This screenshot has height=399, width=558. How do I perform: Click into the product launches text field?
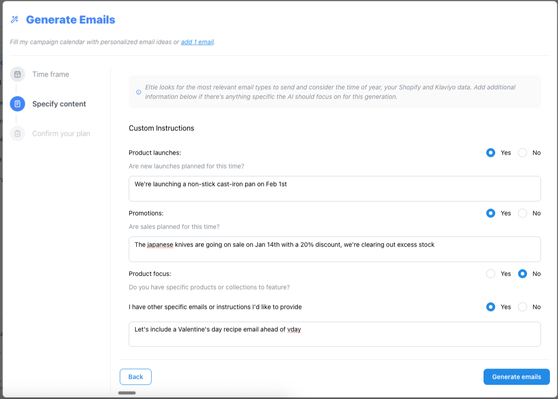pos(334,189)
